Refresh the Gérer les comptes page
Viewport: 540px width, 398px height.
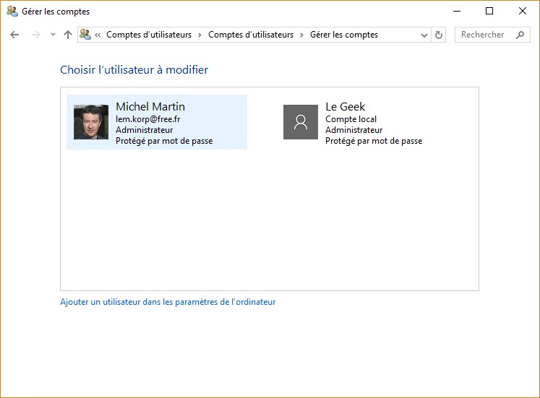coord(439,35)
